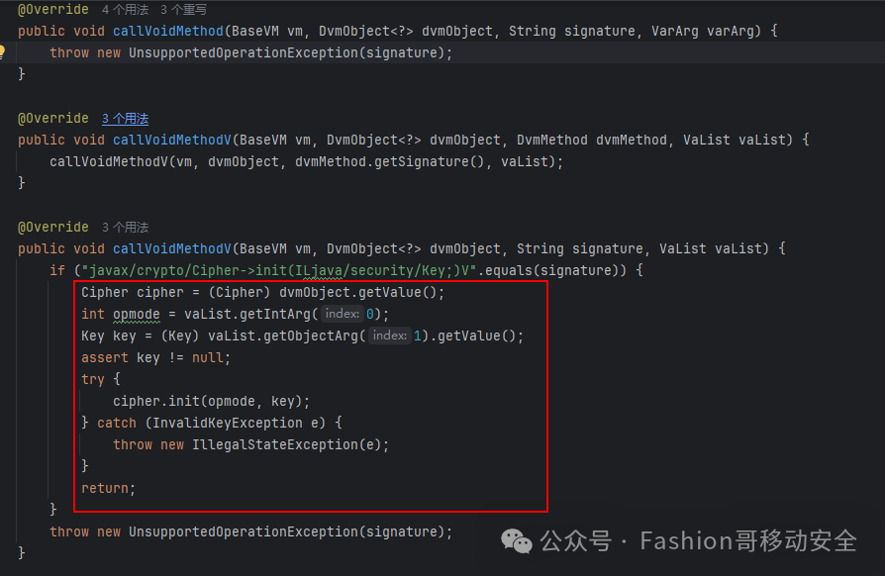Click the 'DvmMethod dvmMethod' parameter
This screenshot has width=885, height=576.
(592, 140)
